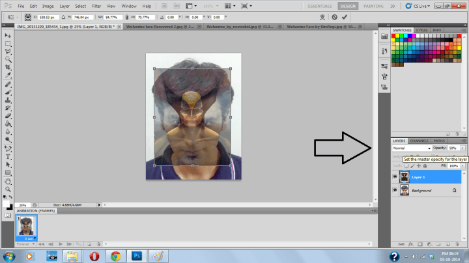Open the Fill slider arrow
Screen dimensions: 469x263
click(x=462, y=165)
